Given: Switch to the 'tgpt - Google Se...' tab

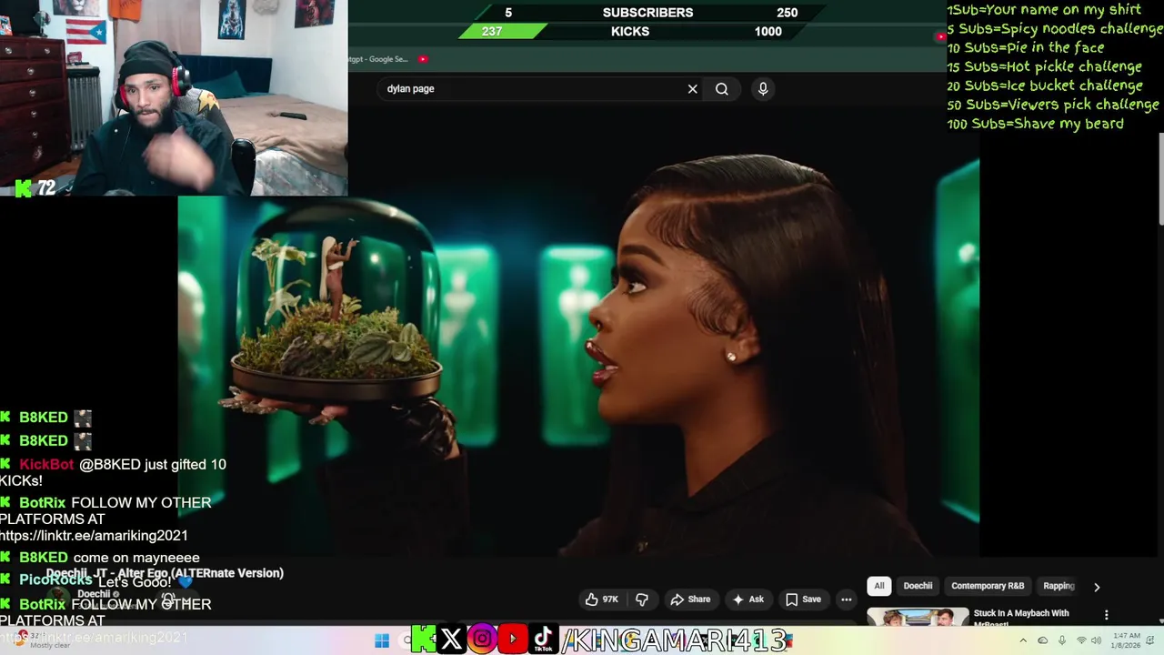Looking at the screenshot, I should [x=378, y=59].
